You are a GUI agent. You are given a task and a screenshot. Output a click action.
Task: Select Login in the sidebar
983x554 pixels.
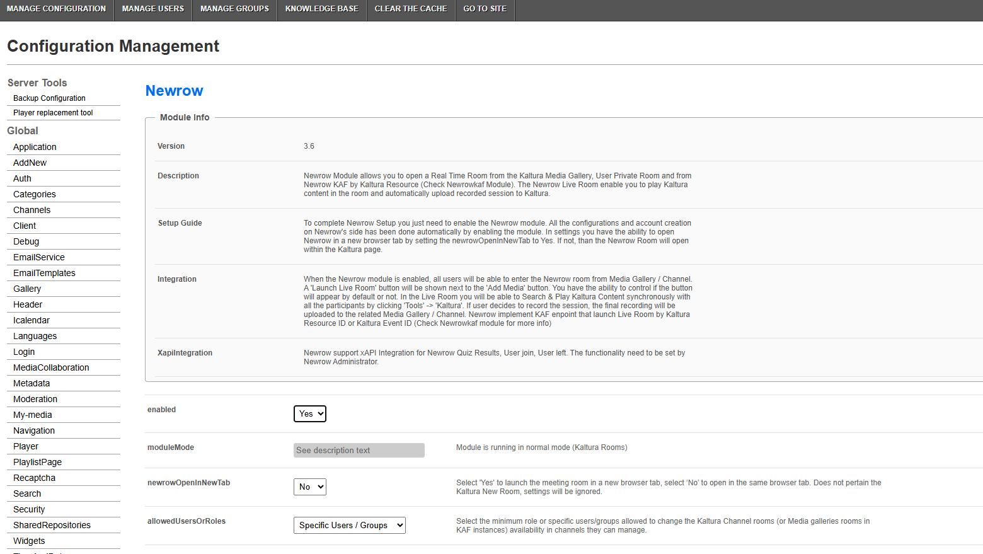[x=24, y=352]
